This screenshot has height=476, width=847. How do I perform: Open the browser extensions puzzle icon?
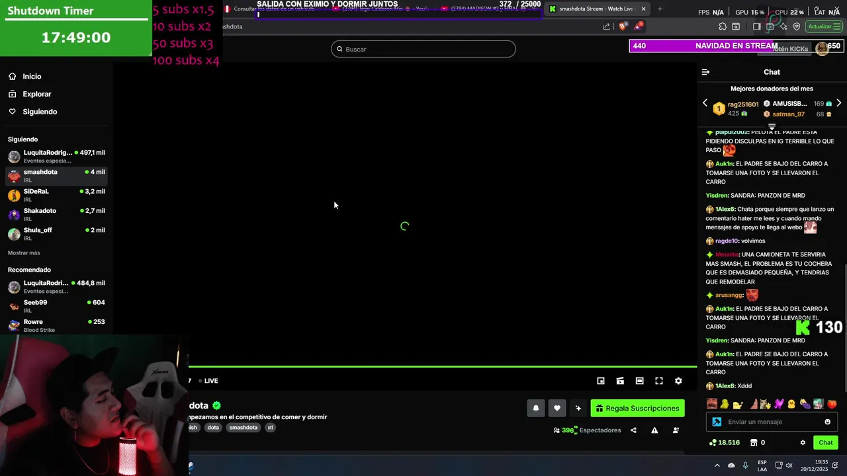pos(723,26)
